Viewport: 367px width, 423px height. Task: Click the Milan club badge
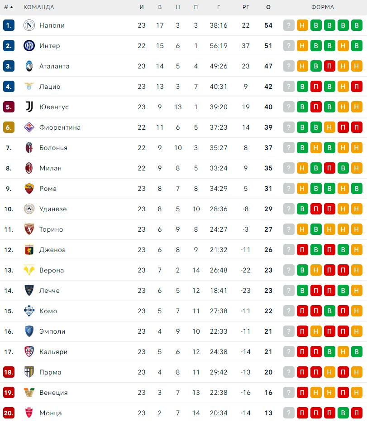tap(29, 168)
